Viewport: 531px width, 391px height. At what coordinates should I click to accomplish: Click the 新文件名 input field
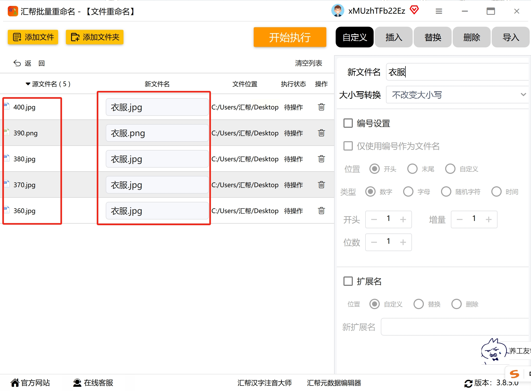click(457, 72)
